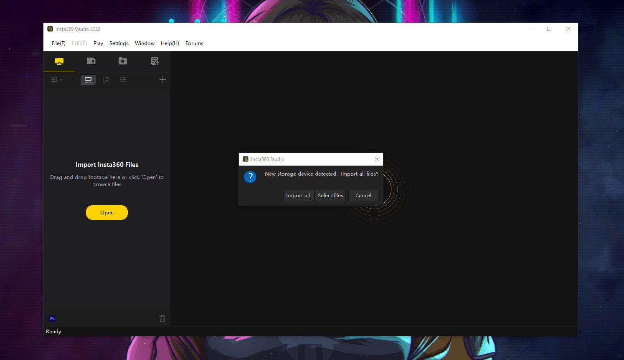624x360 pixels.
Task: Open the Forums menu
Action: tap(194, 43)
